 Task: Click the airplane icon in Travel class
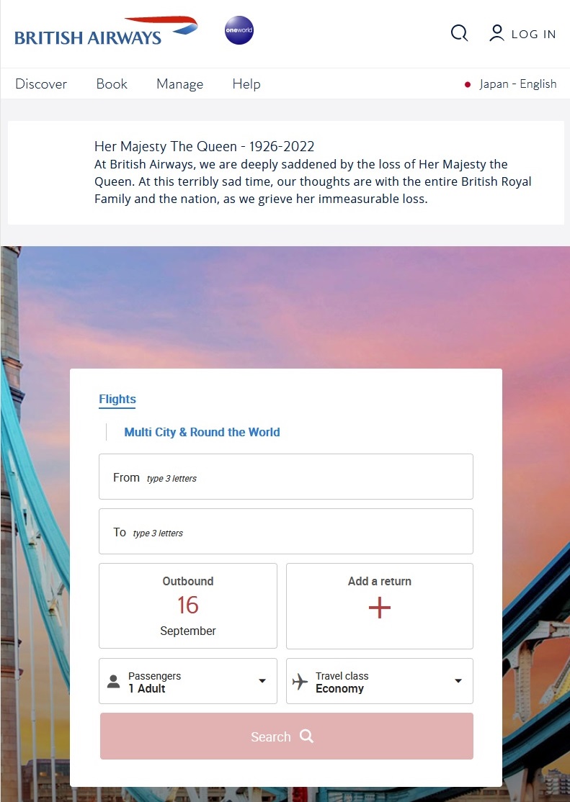tap(300, 681)
